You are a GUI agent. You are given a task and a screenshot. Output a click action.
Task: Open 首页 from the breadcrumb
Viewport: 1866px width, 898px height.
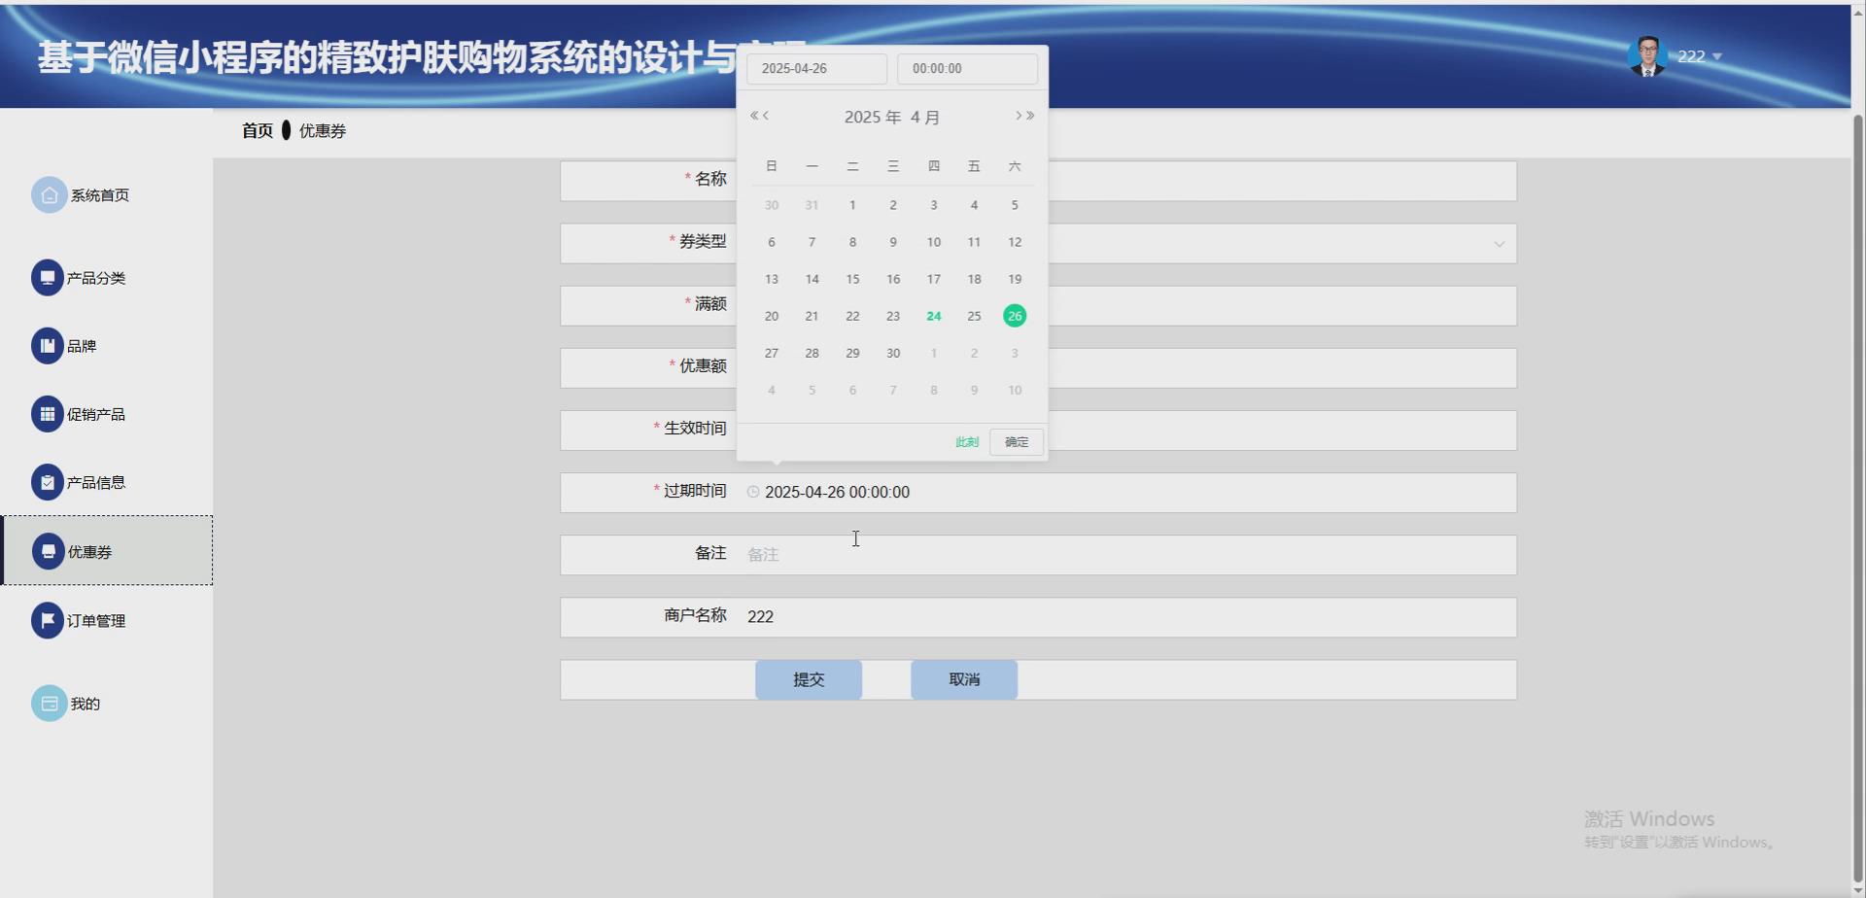[x=258, y=130]
